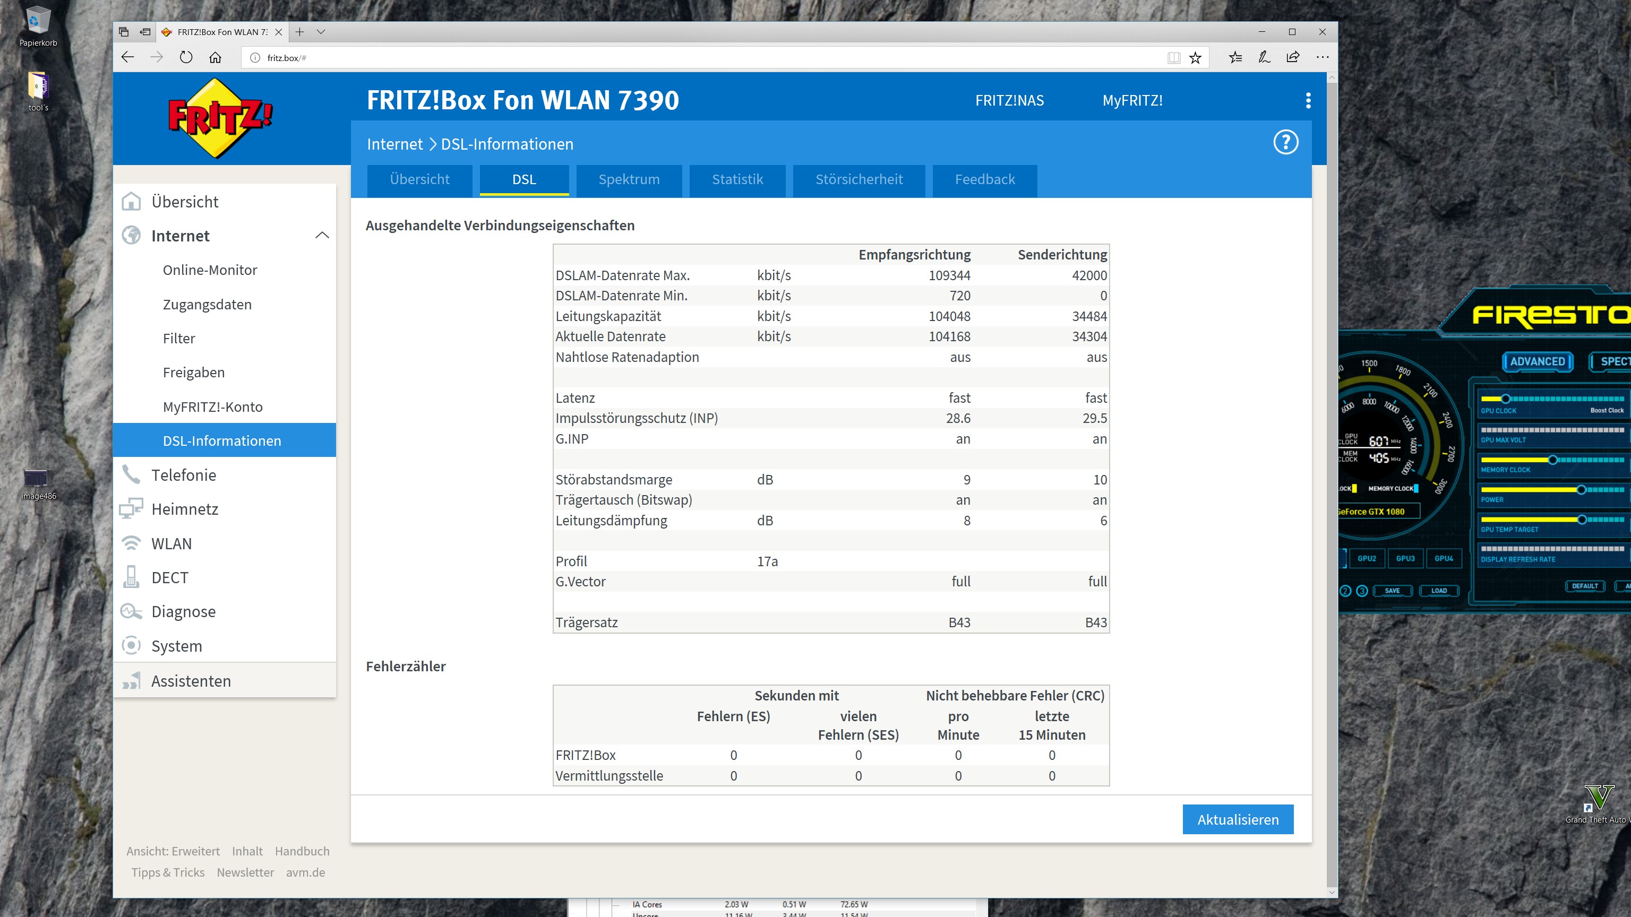Open WLAN section via wifi icon
1631x917 pixels.
[131, 543]
